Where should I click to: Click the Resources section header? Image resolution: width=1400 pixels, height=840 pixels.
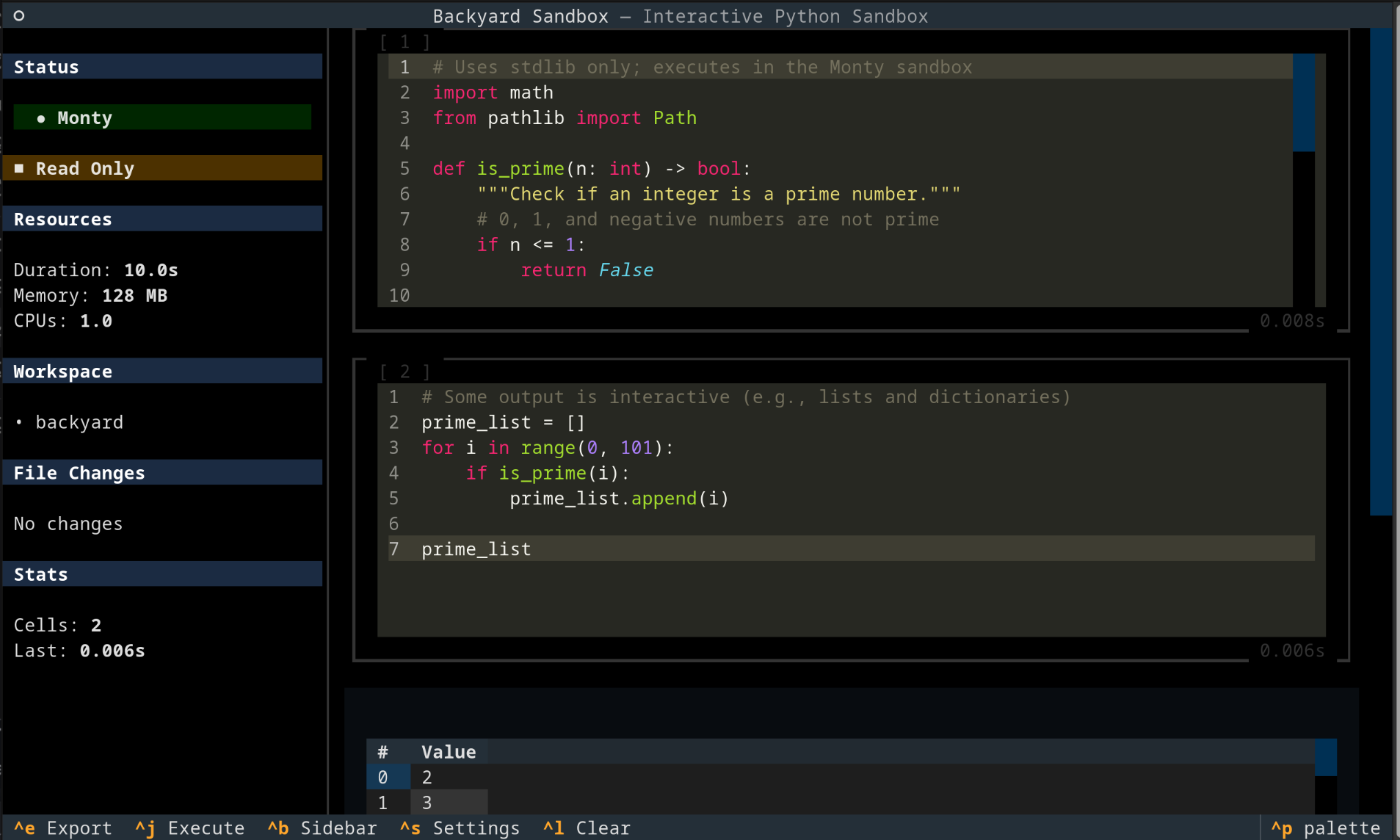pos(162,219)
